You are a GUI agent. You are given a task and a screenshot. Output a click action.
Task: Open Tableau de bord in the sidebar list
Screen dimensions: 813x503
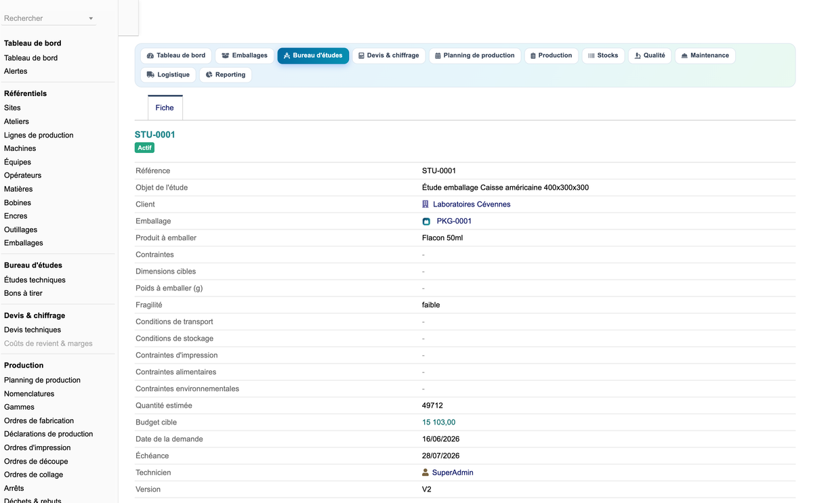click(x=31, y=58)
